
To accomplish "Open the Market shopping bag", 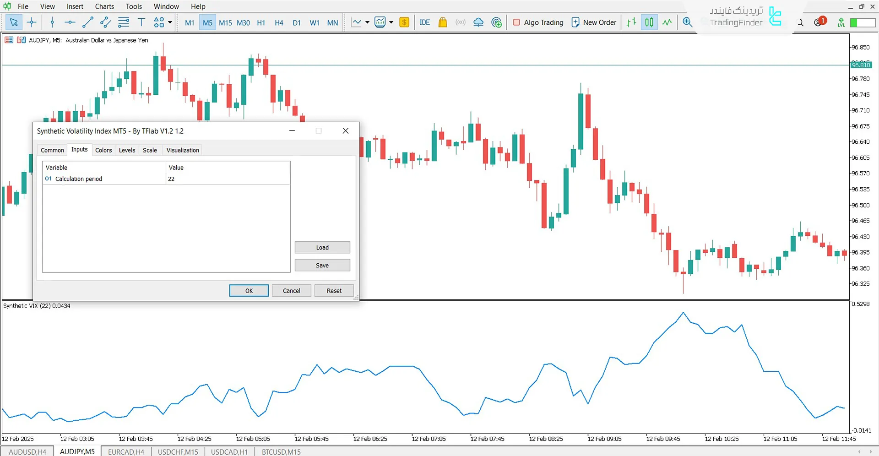I will click(442, 22).
